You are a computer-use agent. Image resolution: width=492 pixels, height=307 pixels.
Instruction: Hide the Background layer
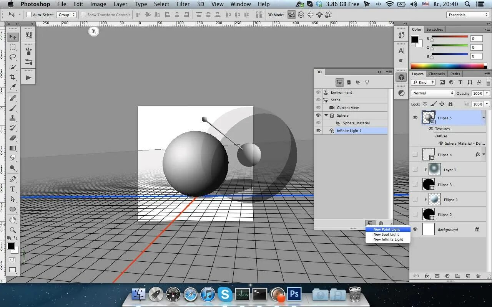[415, 229]
